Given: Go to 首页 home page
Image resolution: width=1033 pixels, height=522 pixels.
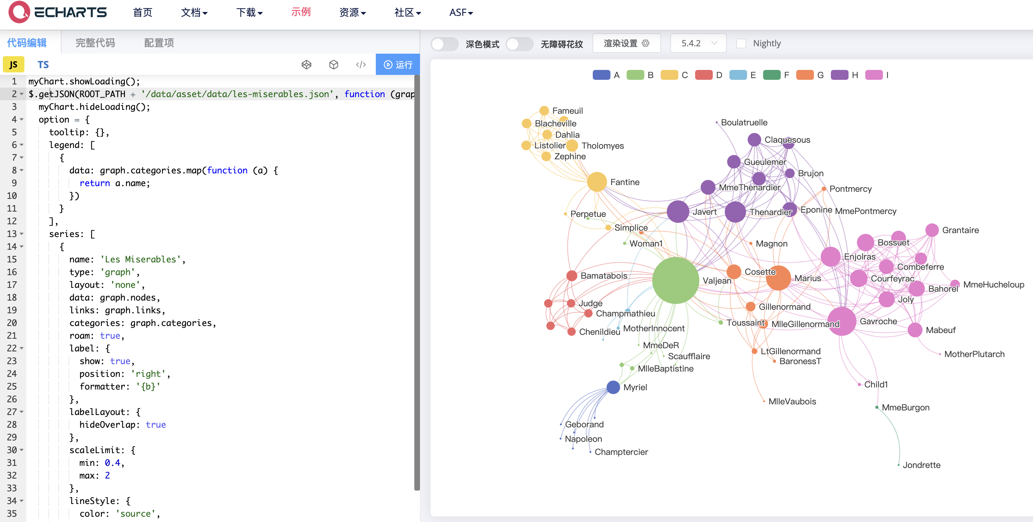Looking at the screenshot, I should 142,12.
